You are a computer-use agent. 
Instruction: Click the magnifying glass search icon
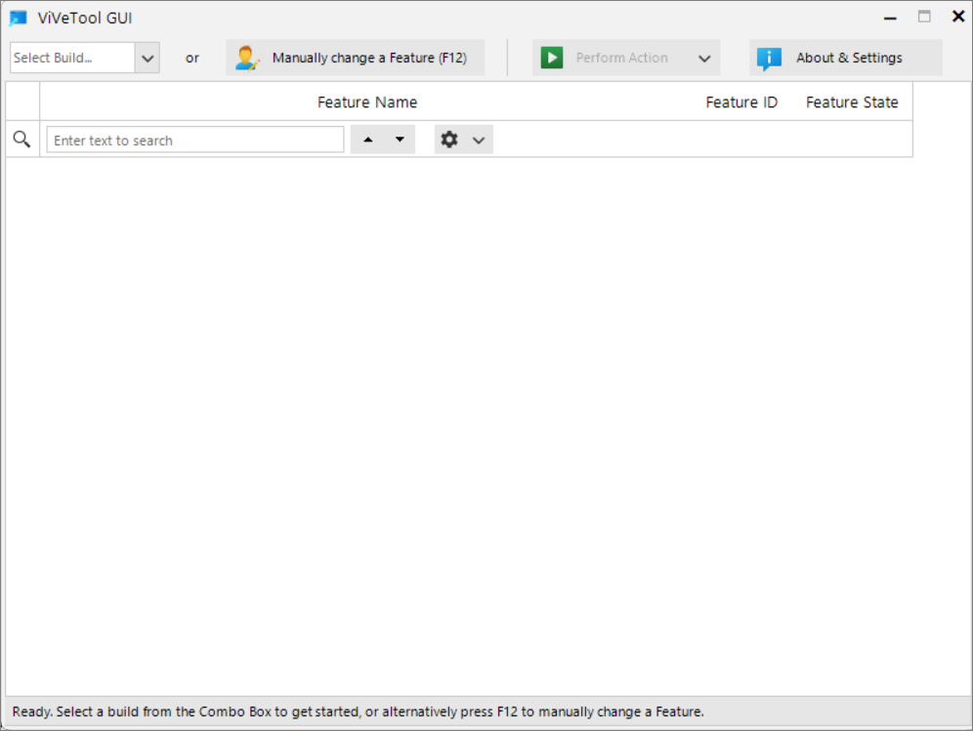click(21, 140)
